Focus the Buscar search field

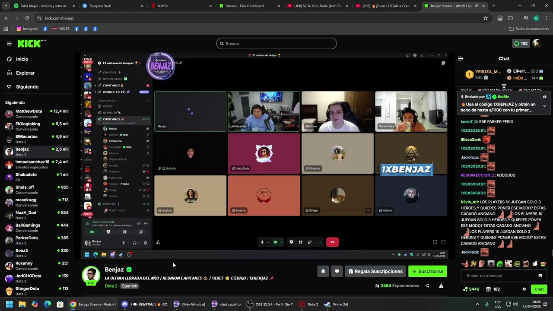(276, 44)
